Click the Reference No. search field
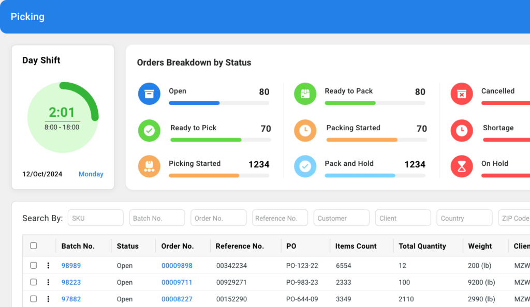 point(280,218)
